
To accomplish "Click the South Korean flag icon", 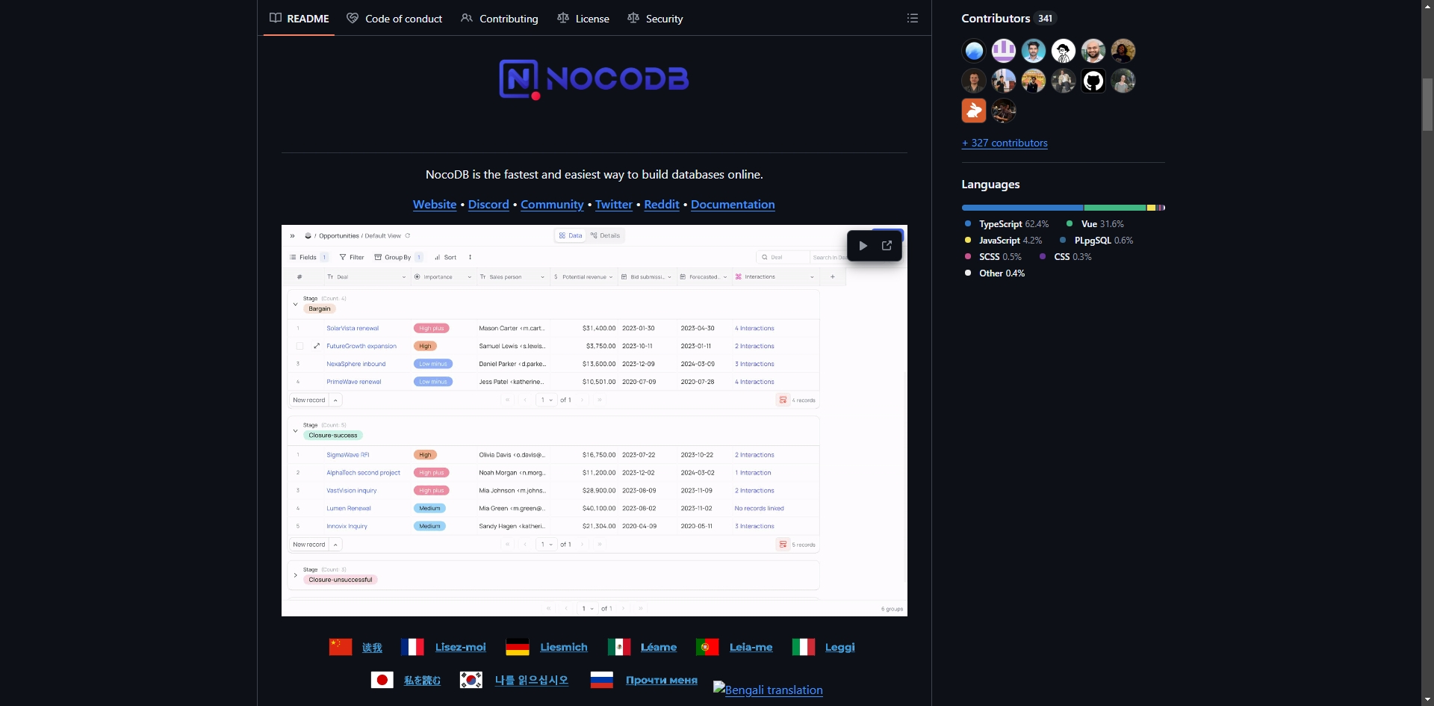I will 471,680.
